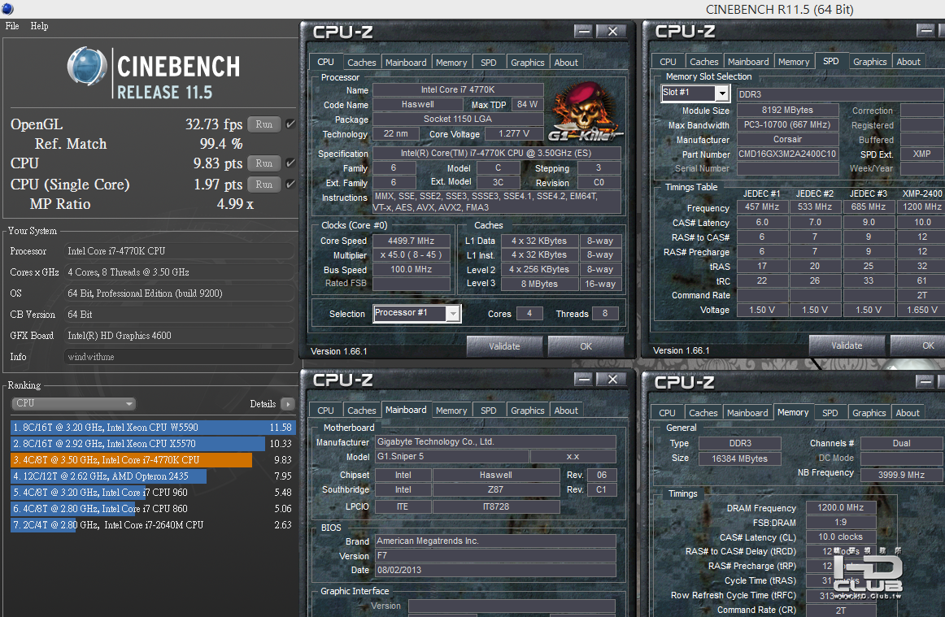Select the Core i7 CPU 960 ranking row
This screenshot has width=945, height=617.
151,493
